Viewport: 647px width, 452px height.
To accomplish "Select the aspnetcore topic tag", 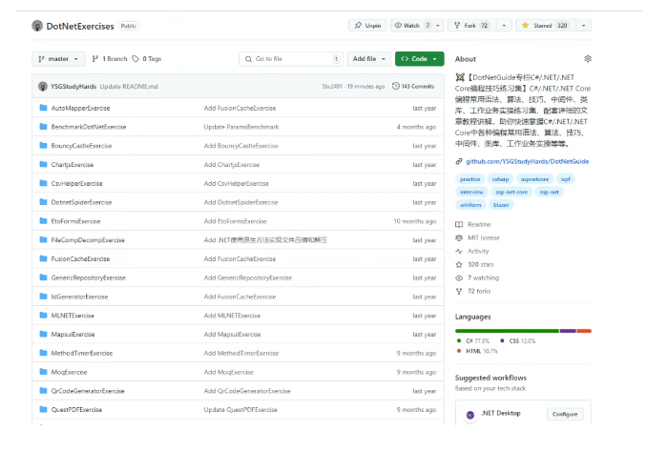I will click(x=534, y=179).
